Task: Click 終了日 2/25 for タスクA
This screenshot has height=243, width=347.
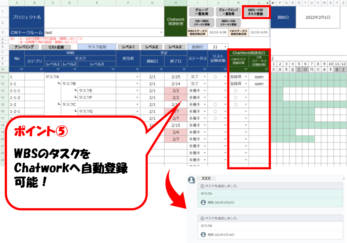Action: click(x=176, y=77)
